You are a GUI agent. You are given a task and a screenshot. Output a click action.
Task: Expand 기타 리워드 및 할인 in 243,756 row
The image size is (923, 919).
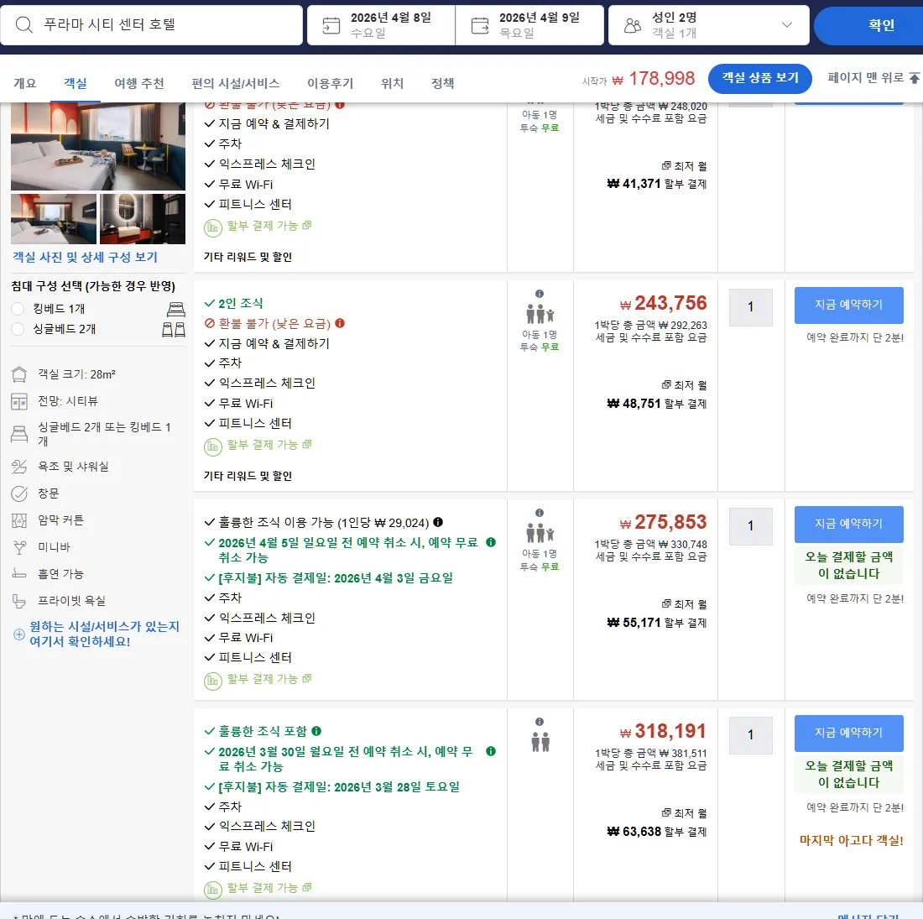(248, 476)
